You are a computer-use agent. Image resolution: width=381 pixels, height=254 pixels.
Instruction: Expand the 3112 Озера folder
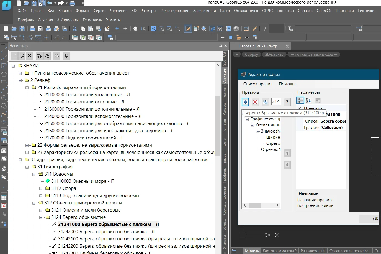41,189
